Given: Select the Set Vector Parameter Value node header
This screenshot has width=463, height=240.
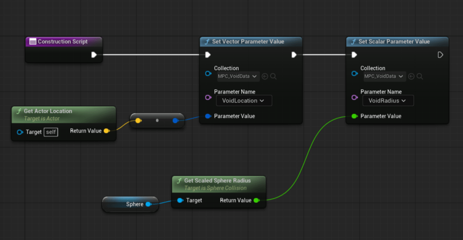Looking at the screenshot, I should [249, 42].
